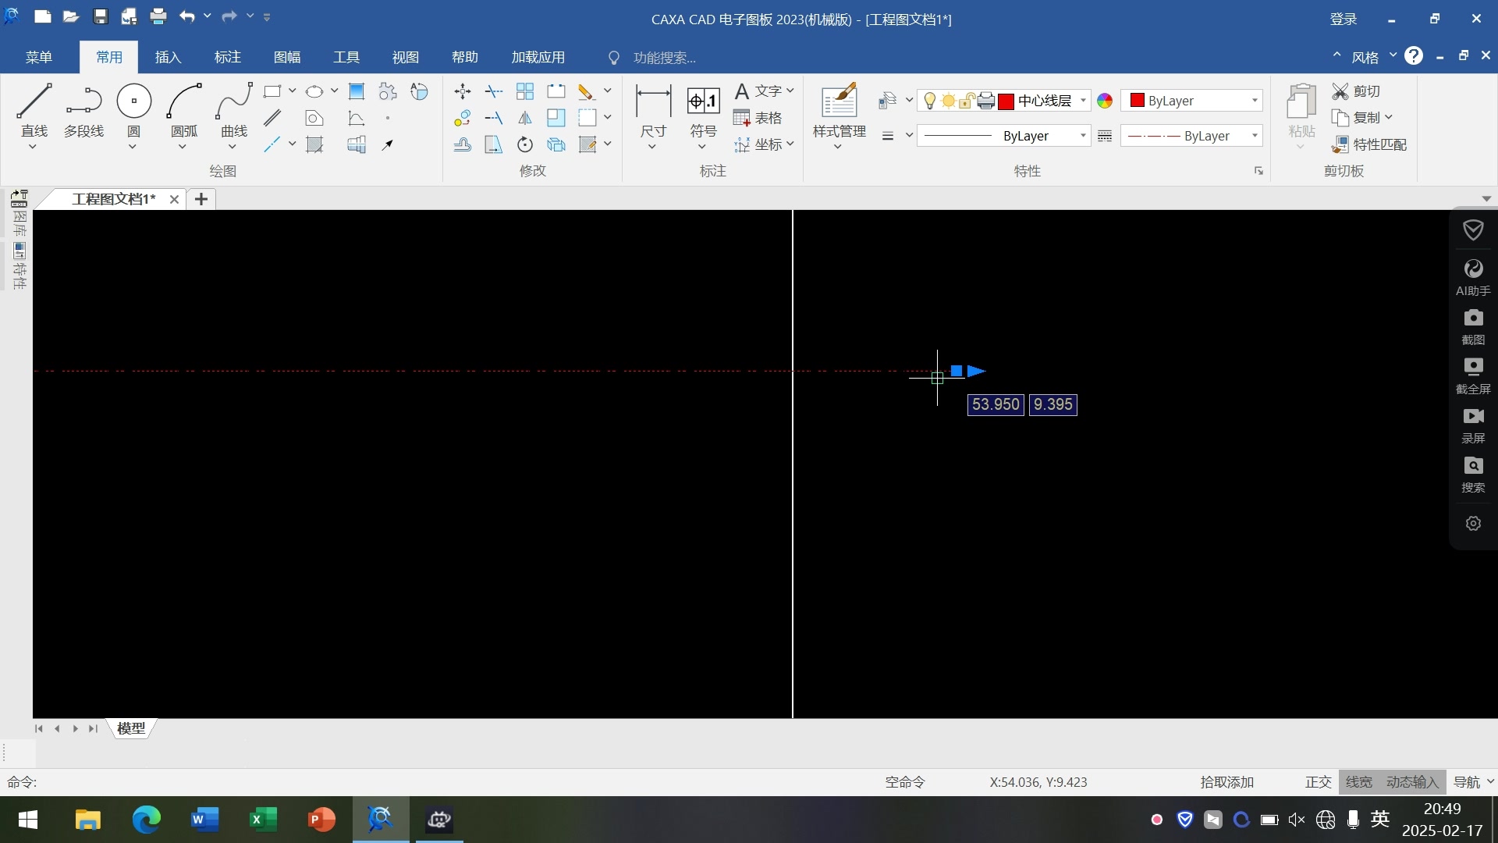Expand the 文字 text dropdown
Image resolution: width=1498 pixels, height=843 pixels.
coord(790,91)
